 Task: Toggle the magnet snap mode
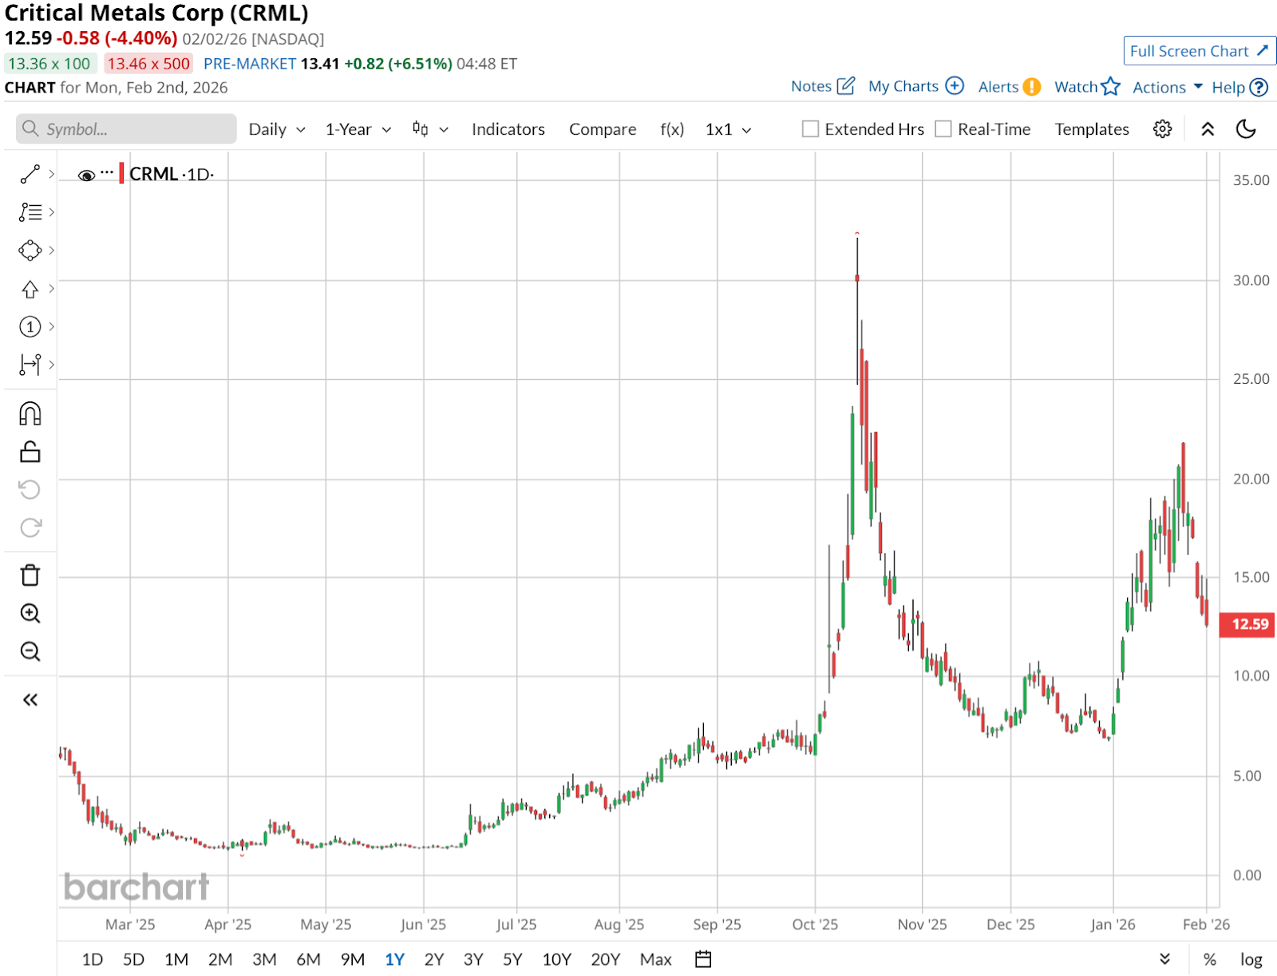point(30,413)
